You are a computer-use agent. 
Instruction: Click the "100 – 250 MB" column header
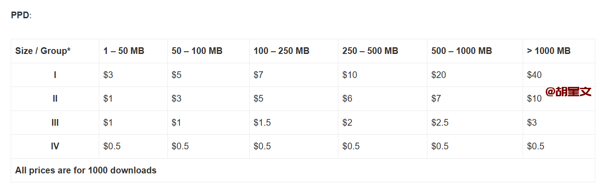[x=281, y=51]
